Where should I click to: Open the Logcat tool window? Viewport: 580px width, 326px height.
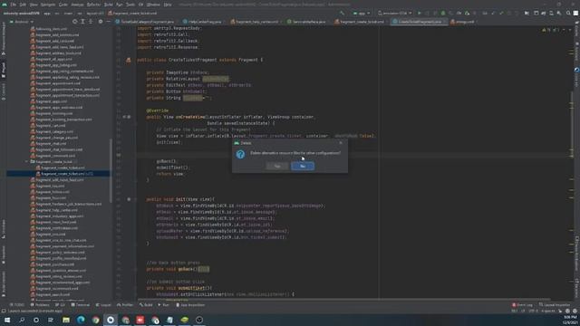[x=103, y=305]
